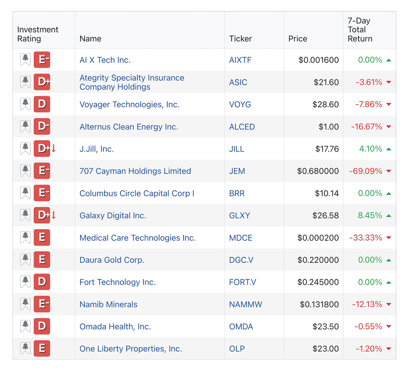Image resolution: width=408 pixels, height=370 pixels.
Task: Click the red down arrow beside -69.09% return
Action: coord(389,171)
